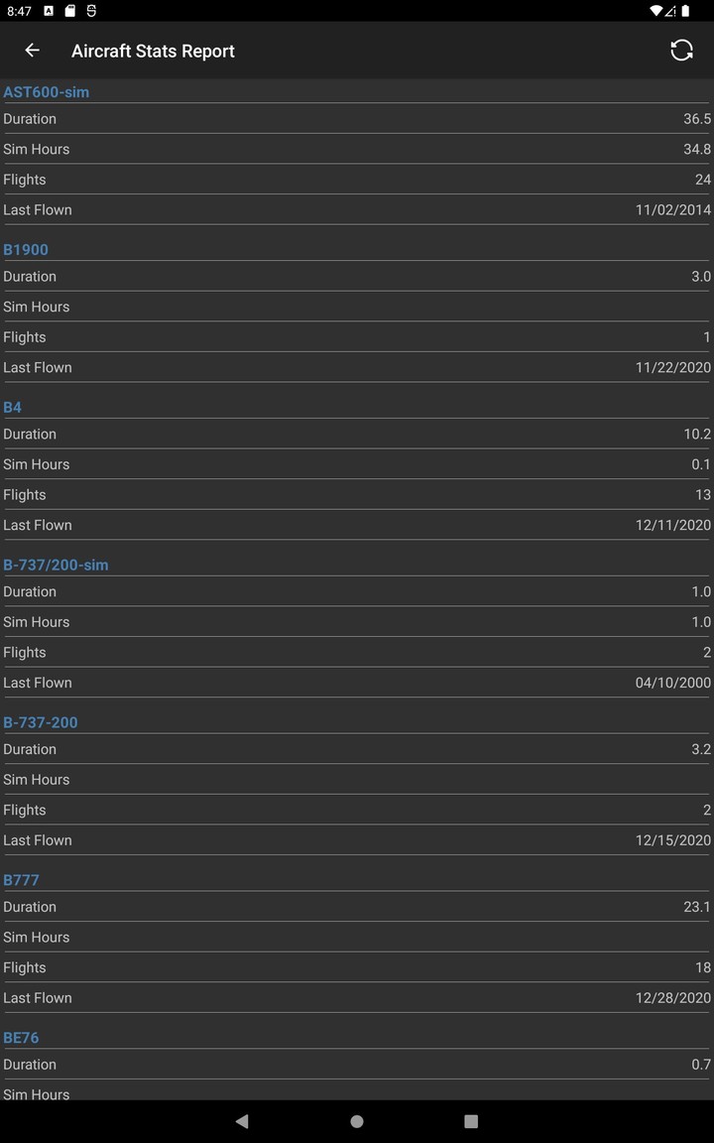Tap the clock in the status bar
The width and height of the screenshot is (714, 1143).
pyautogui.click(x=18, y=13)
